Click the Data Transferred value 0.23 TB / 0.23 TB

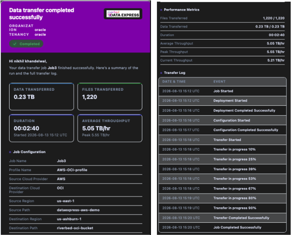270,26
